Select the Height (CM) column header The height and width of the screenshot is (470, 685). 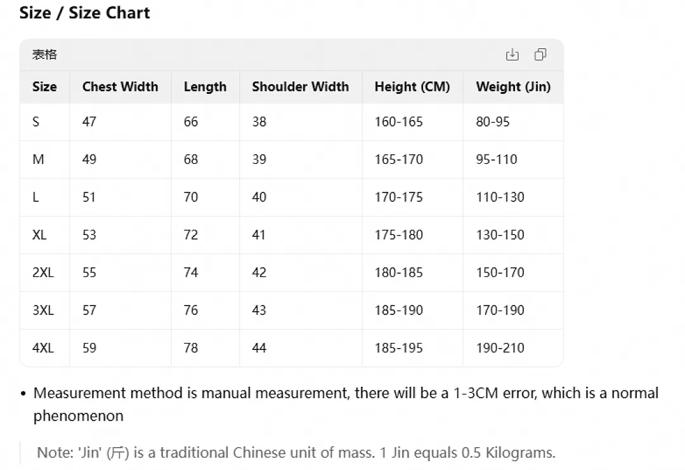coord(412,86)
